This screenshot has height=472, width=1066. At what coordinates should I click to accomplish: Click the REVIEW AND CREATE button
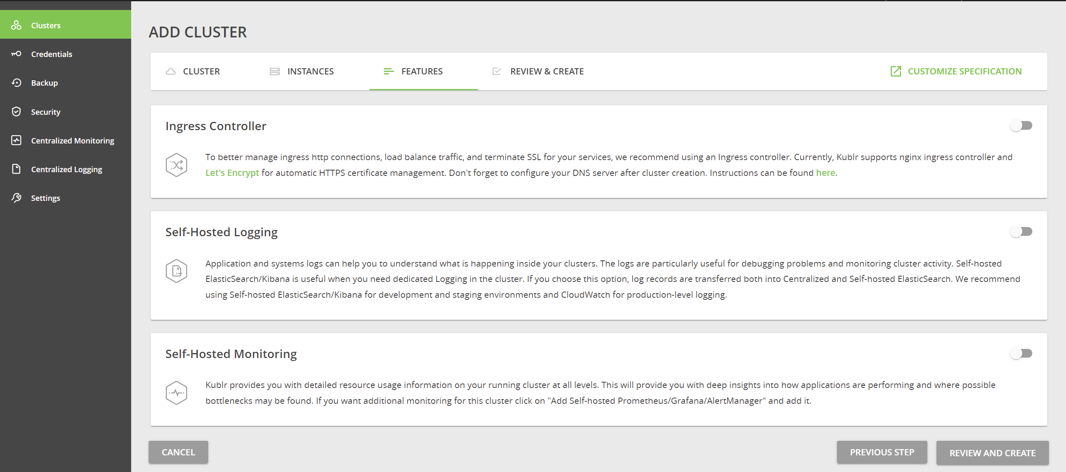click(992, 453)
